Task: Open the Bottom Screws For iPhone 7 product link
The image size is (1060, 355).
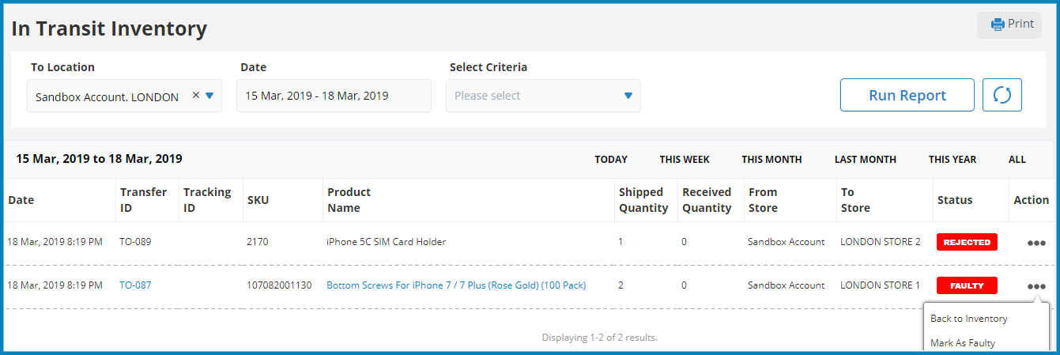Action: 456,285
